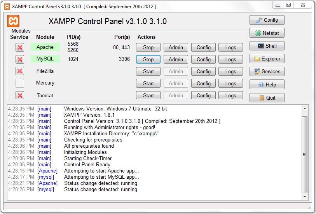316x214 pixels.
Task: View Mercury Logs
Action: pos(230,83)
